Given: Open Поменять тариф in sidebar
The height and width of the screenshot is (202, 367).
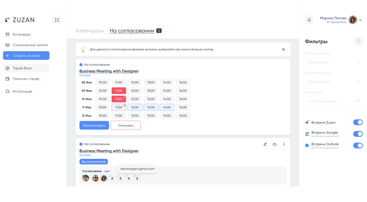Looking at the screenshot, I should (22, 79).
